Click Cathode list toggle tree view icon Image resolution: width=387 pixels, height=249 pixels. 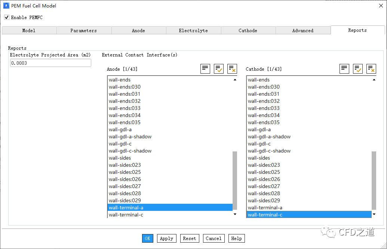344,69
